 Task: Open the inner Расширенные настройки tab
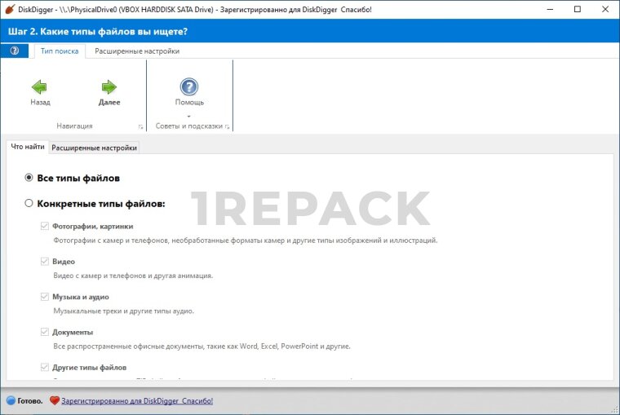pos(94,148)
